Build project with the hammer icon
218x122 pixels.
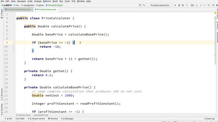pos(144,5)
